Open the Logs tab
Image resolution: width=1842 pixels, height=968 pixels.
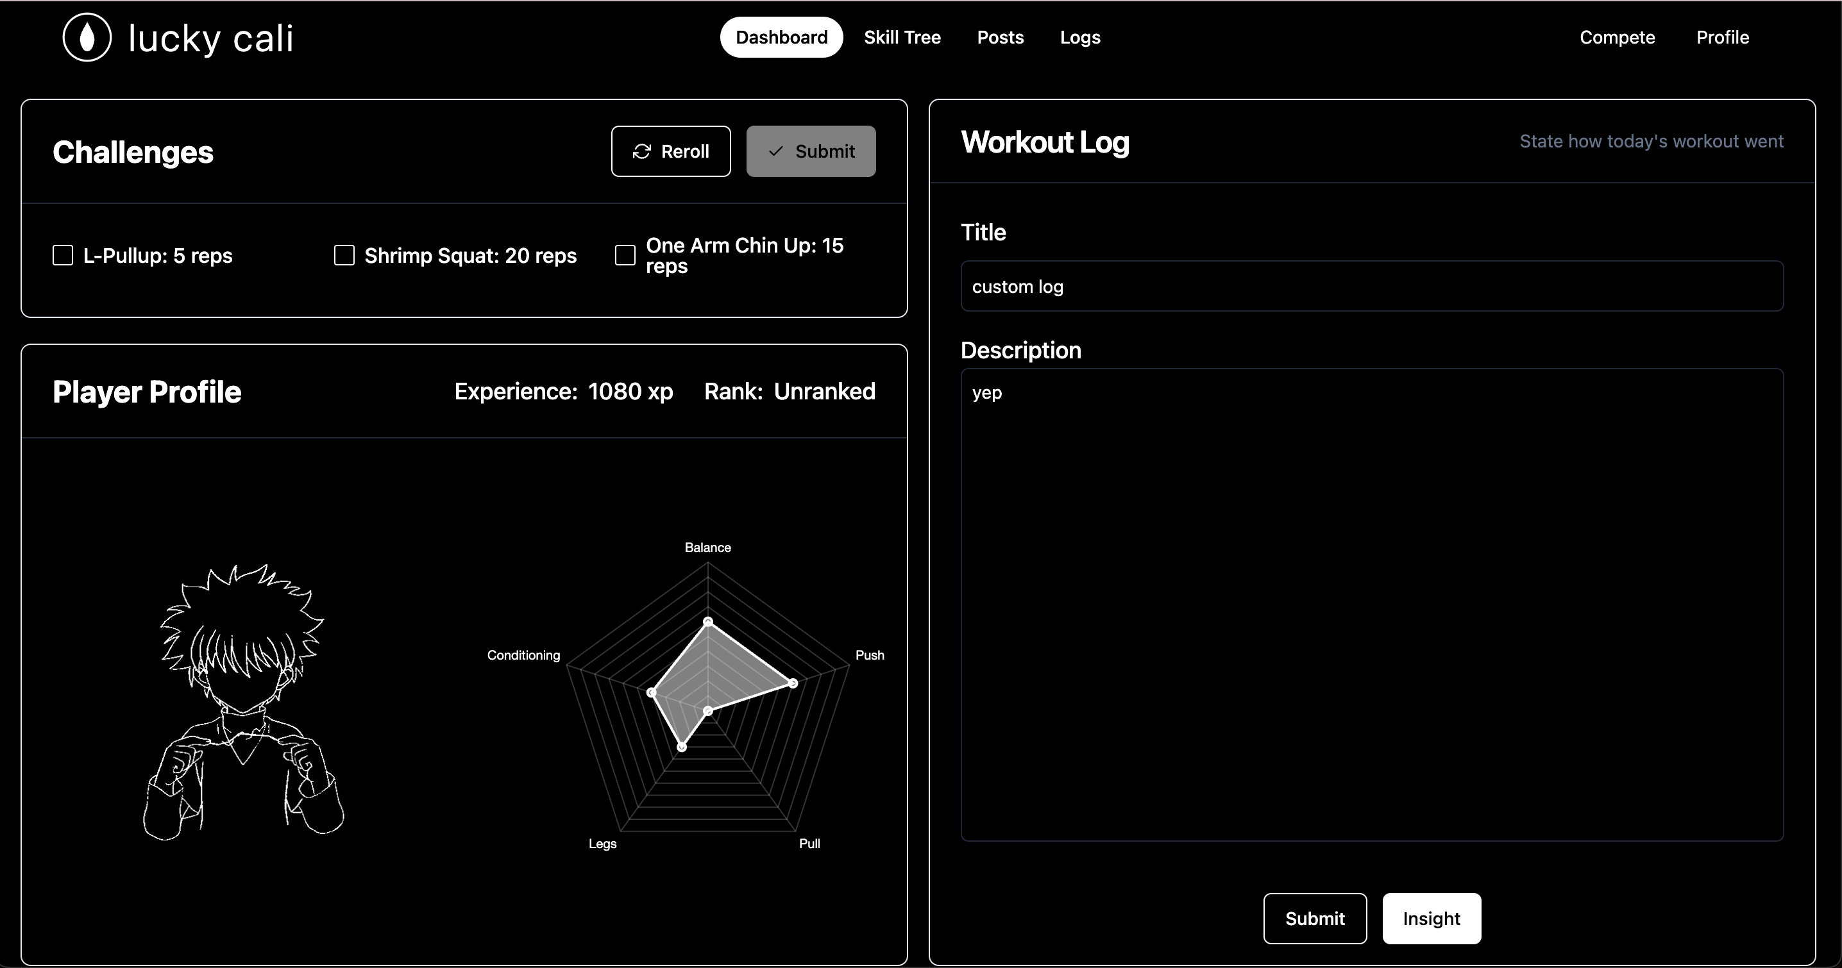[x=1080, y=37]
